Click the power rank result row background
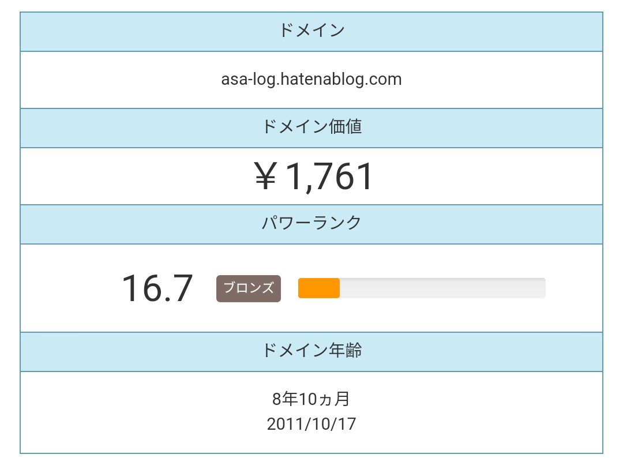This screenshot has width=623, height=458. coord(311,288)
